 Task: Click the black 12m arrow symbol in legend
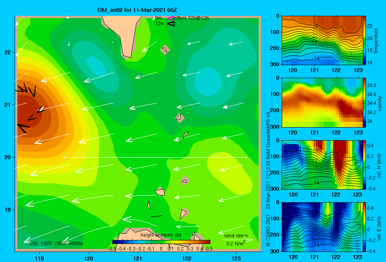pyautogui.click(x=171, y=24)
